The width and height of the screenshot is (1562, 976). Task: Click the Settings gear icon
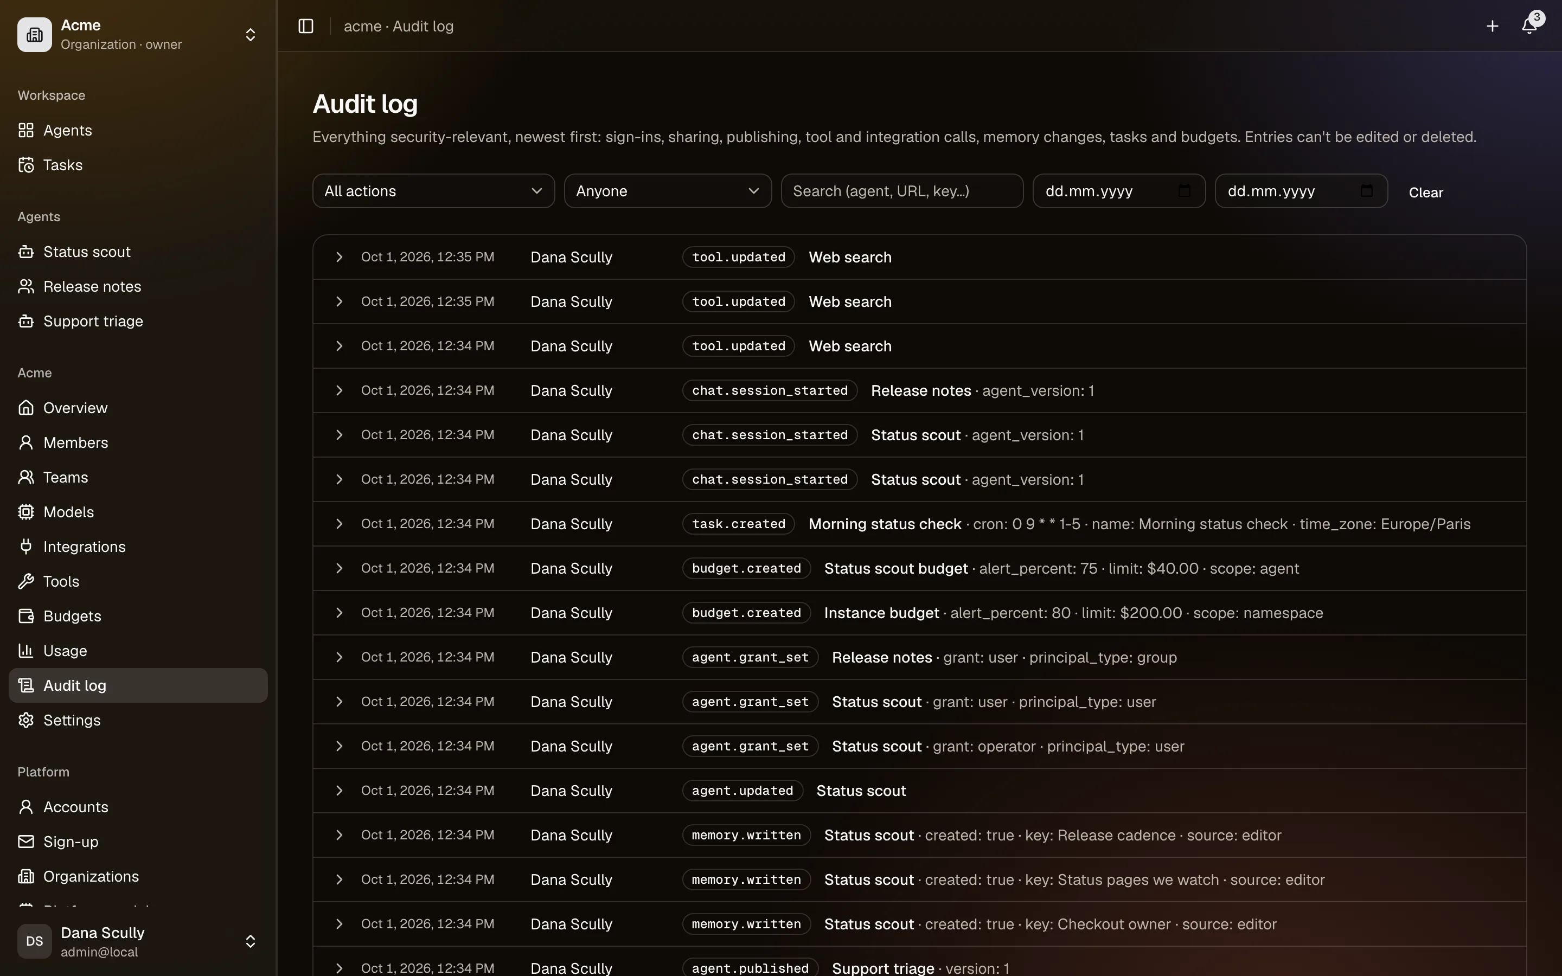(26, 721)
